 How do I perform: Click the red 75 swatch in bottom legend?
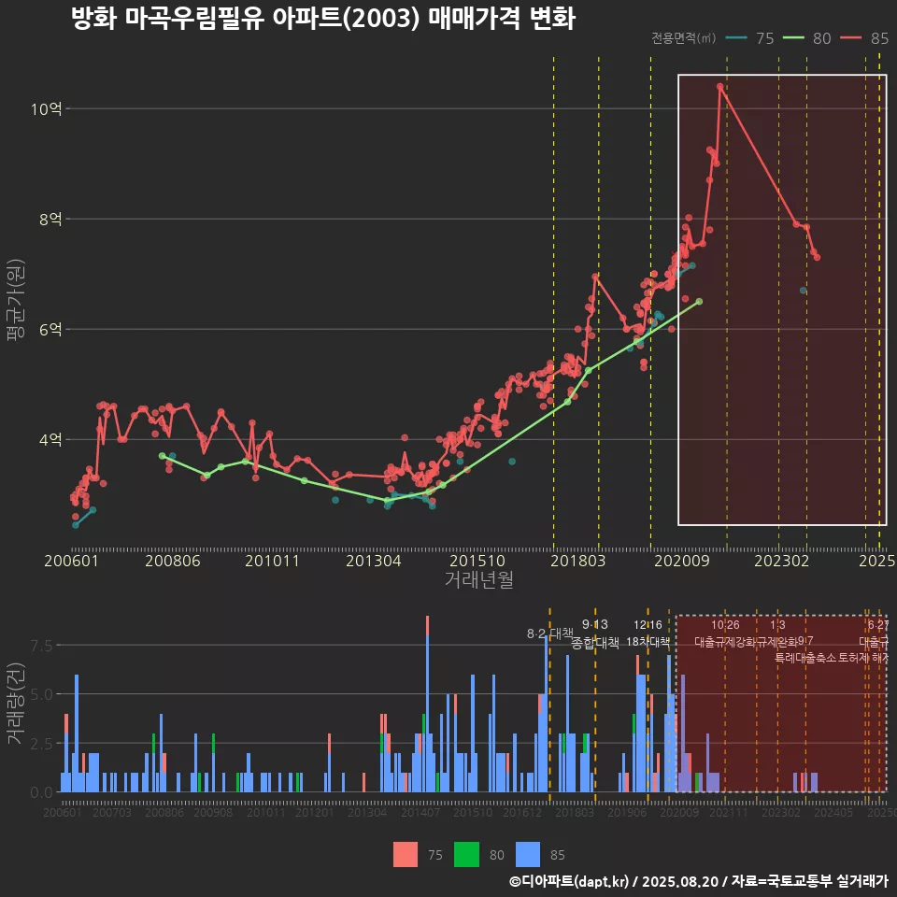(x=406, y=854)
